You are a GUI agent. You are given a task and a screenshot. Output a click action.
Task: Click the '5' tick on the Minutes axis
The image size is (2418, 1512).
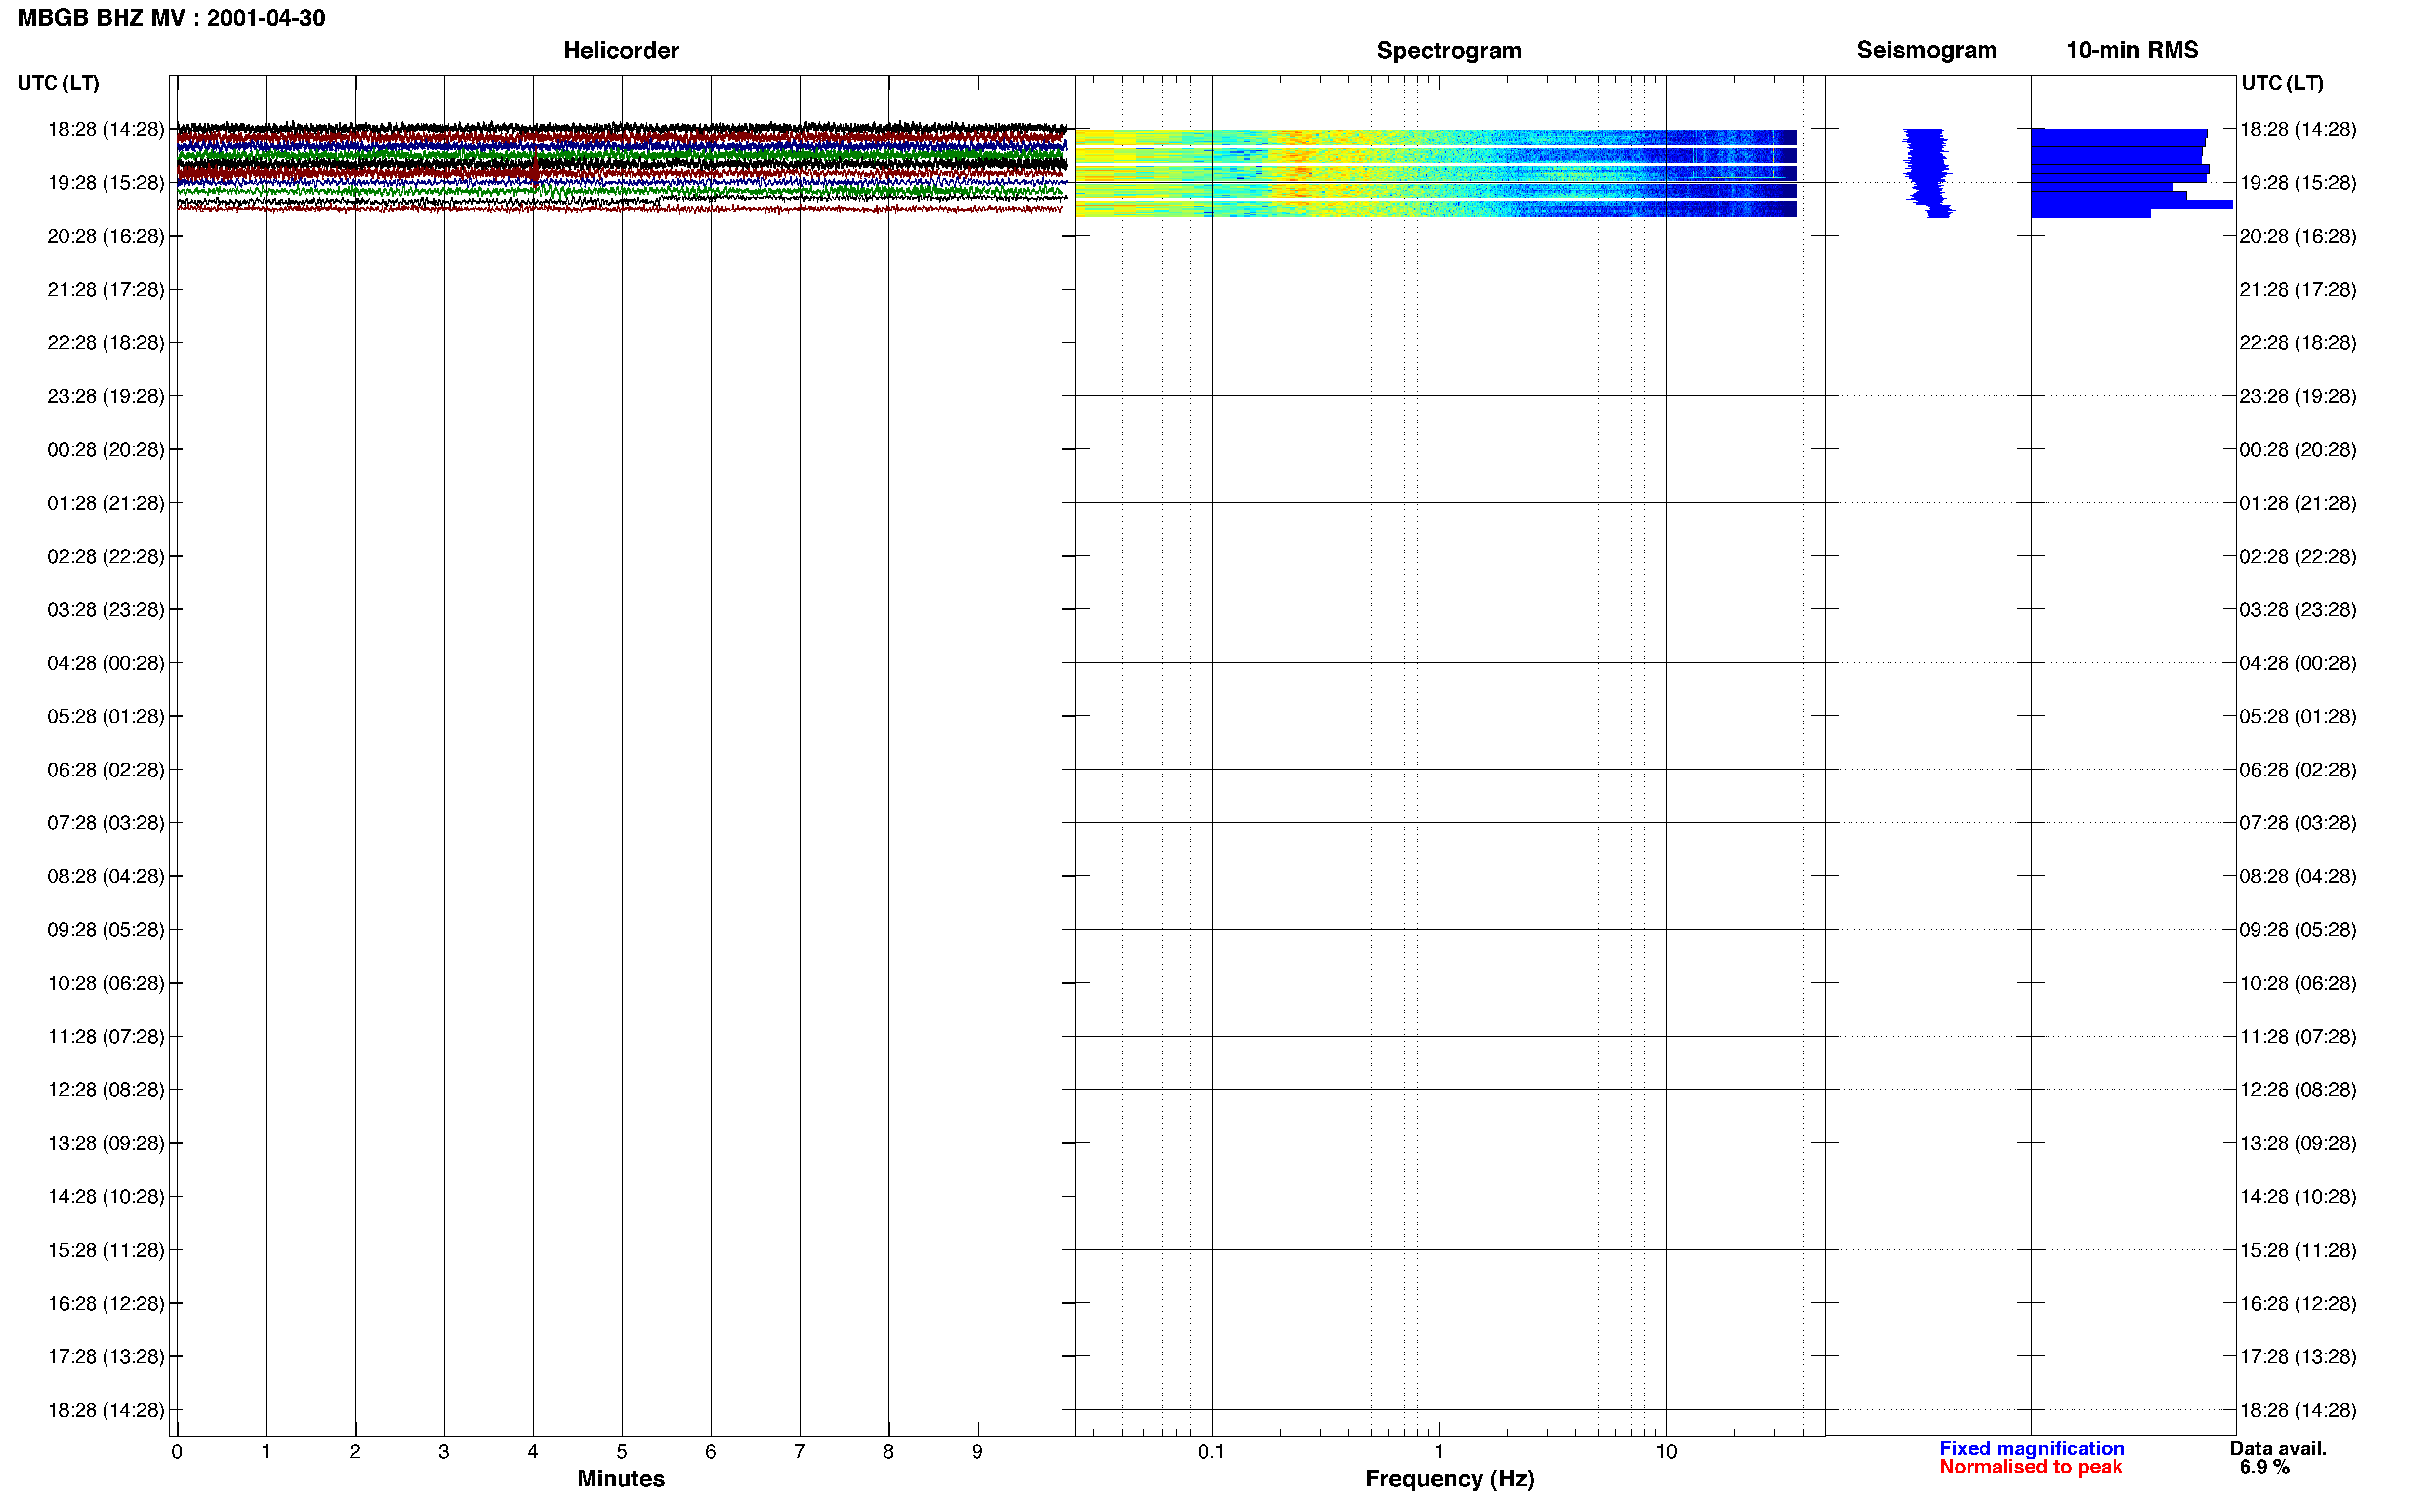point(622,1452)
